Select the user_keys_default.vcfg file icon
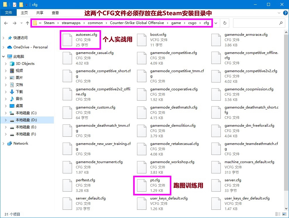The width and height of the screenshot is (289, 218). [x=141, y=204]
